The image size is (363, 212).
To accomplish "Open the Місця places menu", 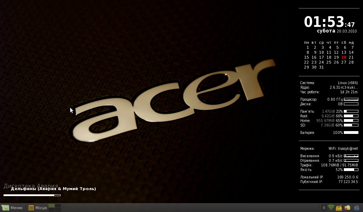I will [38, 208].
